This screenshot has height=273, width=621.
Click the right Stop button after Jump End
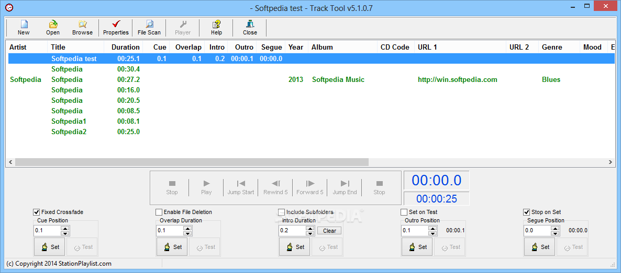coord(379,188)
